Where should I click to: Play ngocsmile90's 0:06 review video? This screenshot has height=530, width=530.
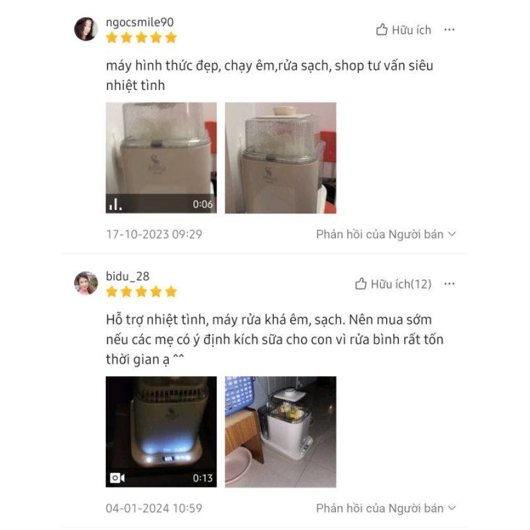click(161, 158)
